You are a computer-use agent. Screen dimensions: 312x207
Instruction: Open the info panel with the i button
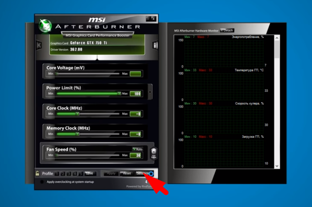coord(155,45)
